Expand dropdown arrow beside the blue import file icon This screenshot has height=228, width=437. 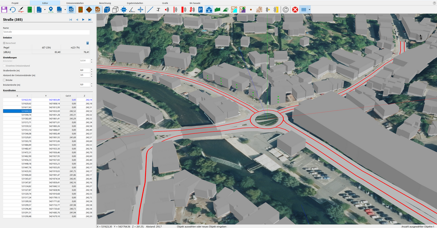44,9
